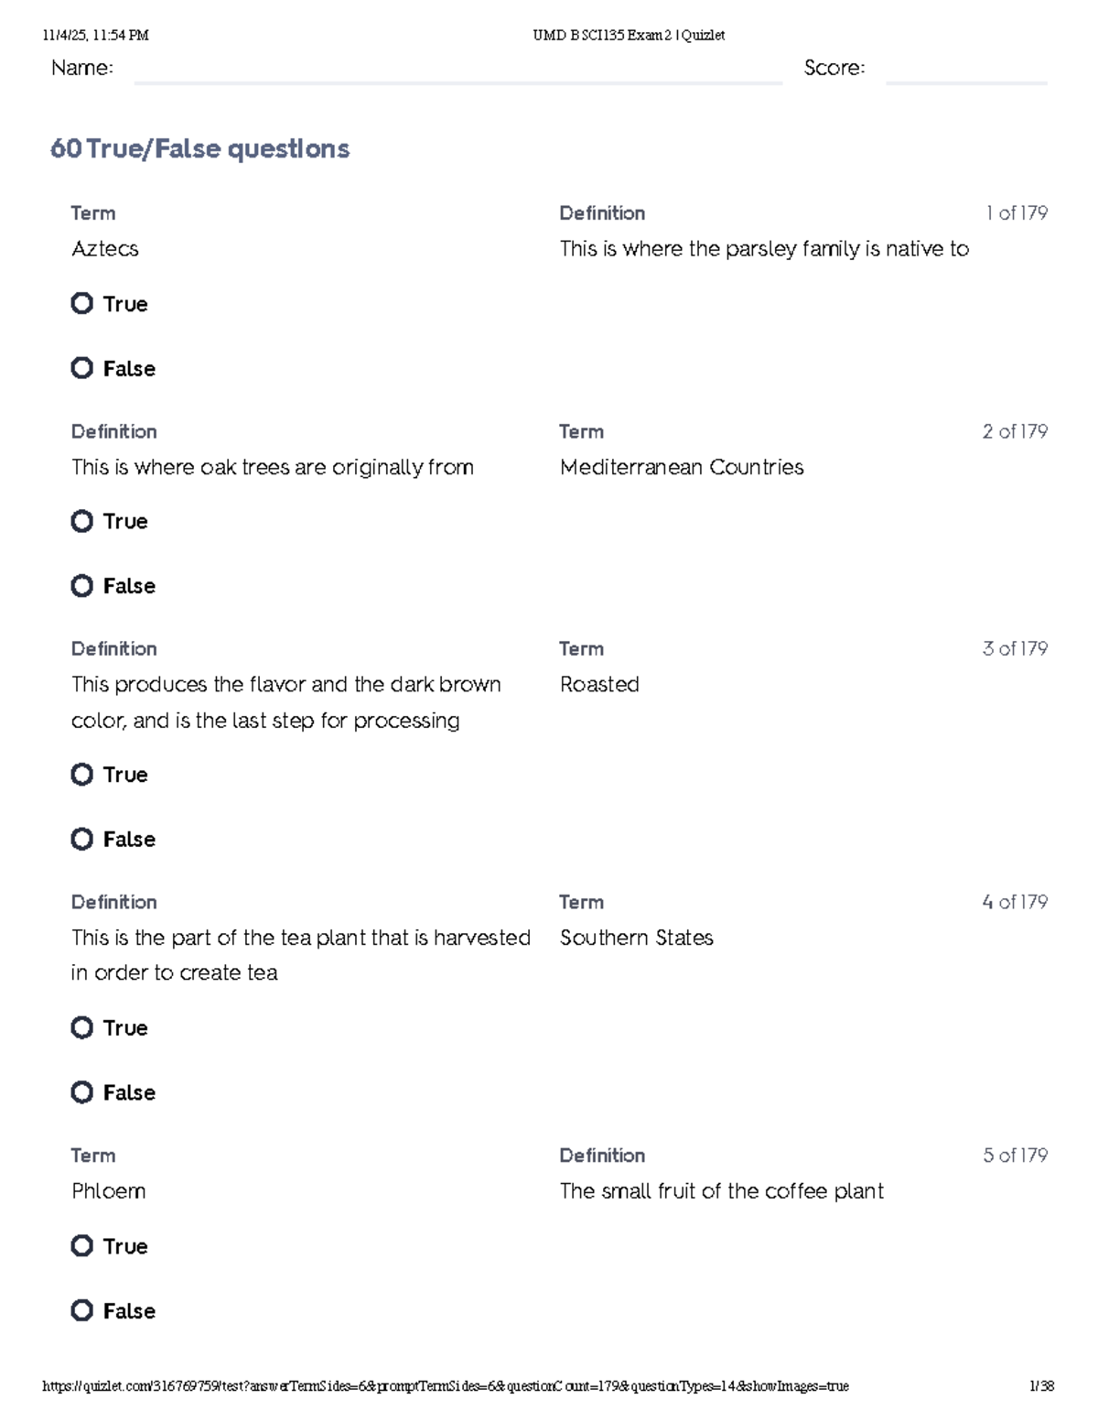Click definition 'The small fruit of the coffee plant'
Screen dimensions: 1098x1422
pyautogui.click(x=722, y=1191)
